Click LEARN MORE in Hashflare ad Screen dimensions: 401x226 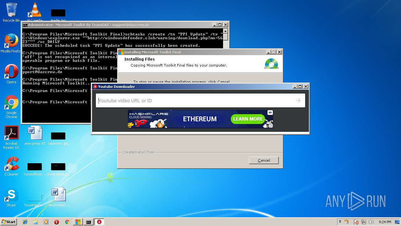coord(248,119)
